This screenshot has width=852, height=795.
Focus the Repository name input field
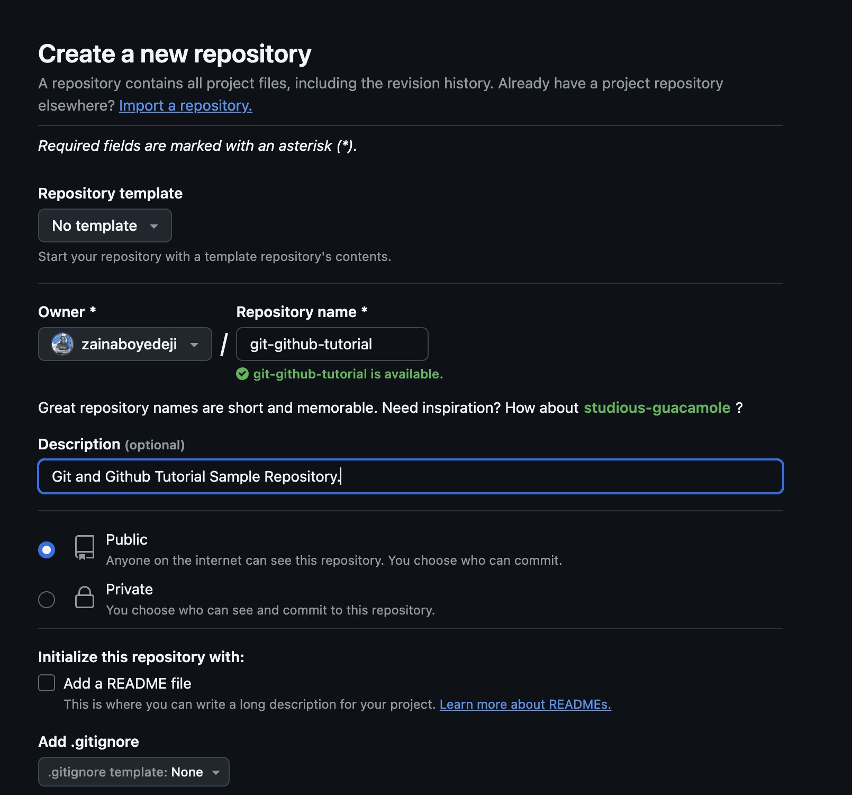[x=332, y=344]
